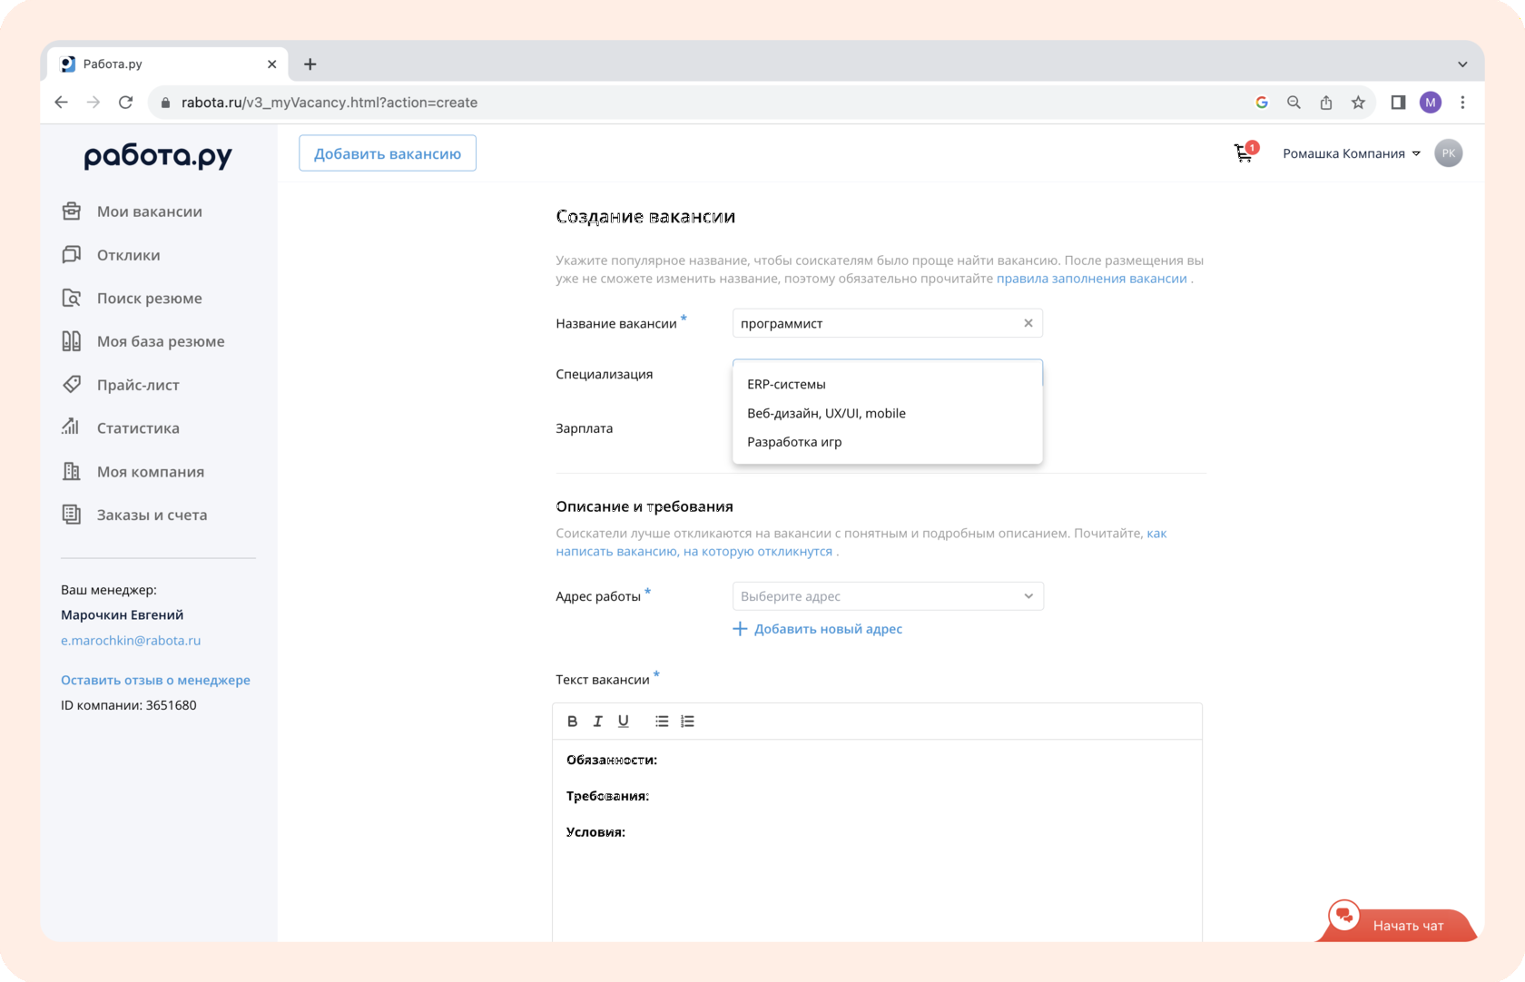Click the Начать чат button
Image resolution: width=1525 pixels, height=982 pixels.
pyautogui.click(x=1398, y=923)
